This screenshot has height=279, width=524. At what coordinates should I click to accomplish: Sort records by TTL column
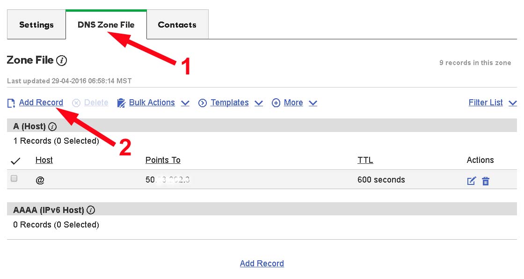pyautogui.click(x=365, y=160)
